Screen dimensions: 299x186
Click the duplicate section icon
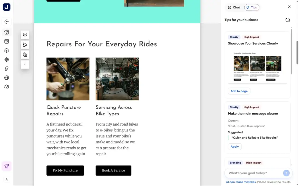pyautogui.click(x=25, y=55)
